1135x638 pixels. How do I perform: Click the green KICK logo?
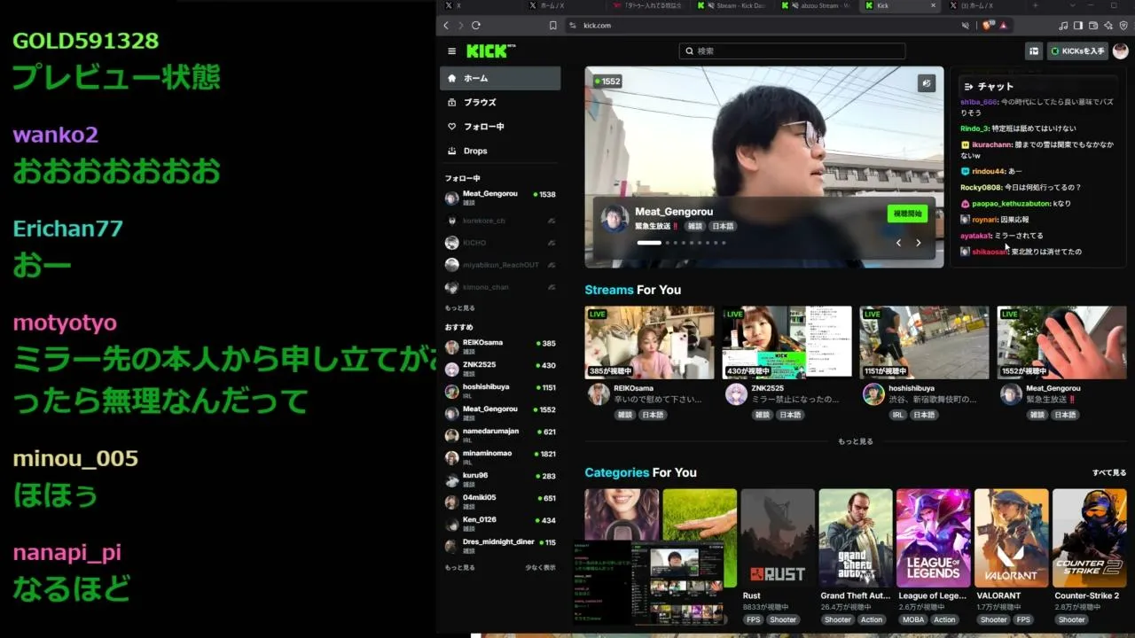click(x=487, y=51)
